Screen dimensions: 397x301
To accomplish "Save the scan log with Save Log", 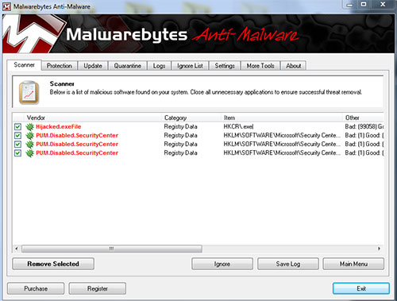I will [x=288, y=264].
